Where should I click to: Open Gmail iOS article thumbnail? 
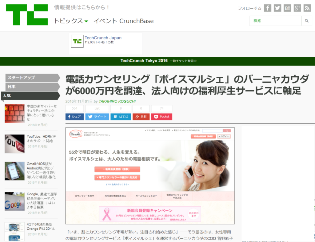15,171
